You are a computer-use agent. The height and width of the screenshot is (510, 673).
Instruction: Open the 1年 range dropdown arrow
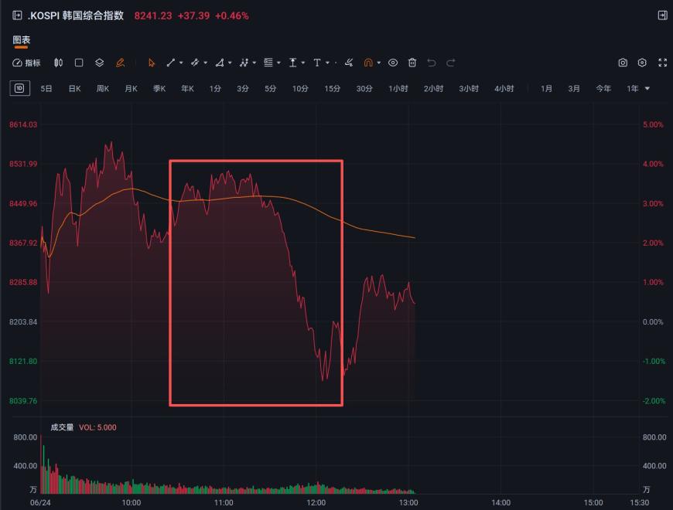click(647, 89)
